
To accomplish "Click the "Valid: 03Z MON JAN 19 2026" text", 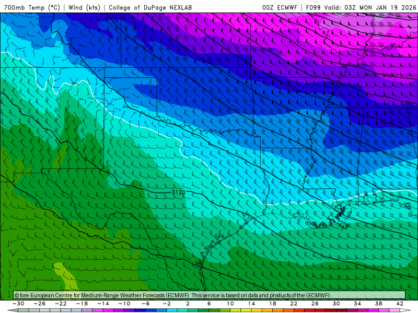I will click(370, 7).
